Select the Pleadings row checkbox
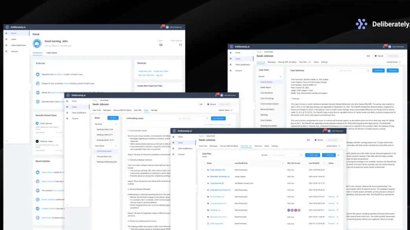Screen dimensions: 410x230 click(203, 210)
